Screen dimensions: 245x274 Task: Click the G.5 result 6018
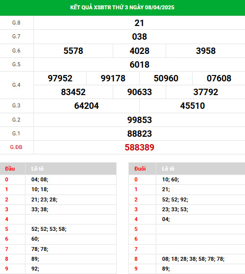139,65
